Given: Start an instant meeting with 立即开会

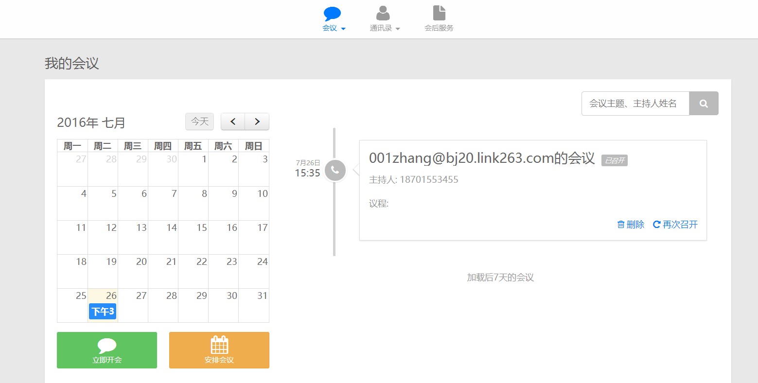Looking at the screenshot, I should pyautogui.click(x=107, y=350).
